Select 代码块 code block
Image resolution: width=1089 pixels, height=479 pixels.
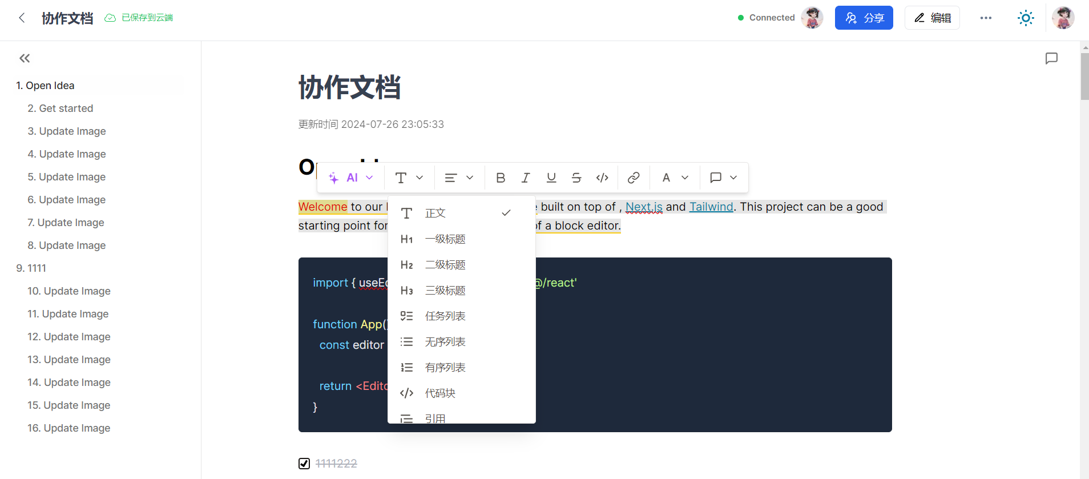coord(461,393)
